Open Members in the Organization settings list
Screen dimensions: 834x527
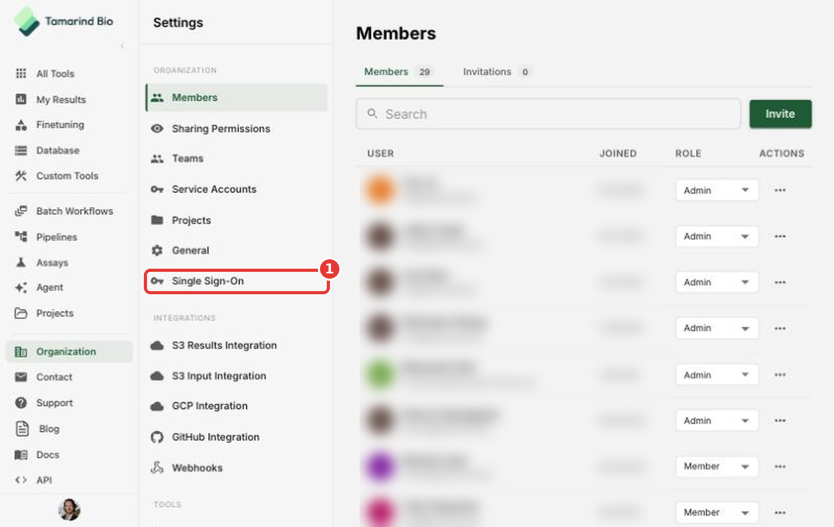tap(237, 97)
